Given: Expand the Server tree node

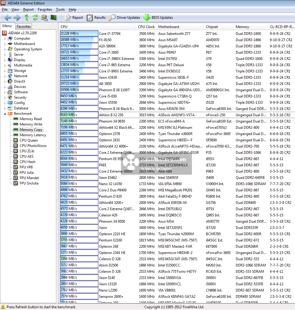Looking at the screenshot, I should (x=5, y=55).
